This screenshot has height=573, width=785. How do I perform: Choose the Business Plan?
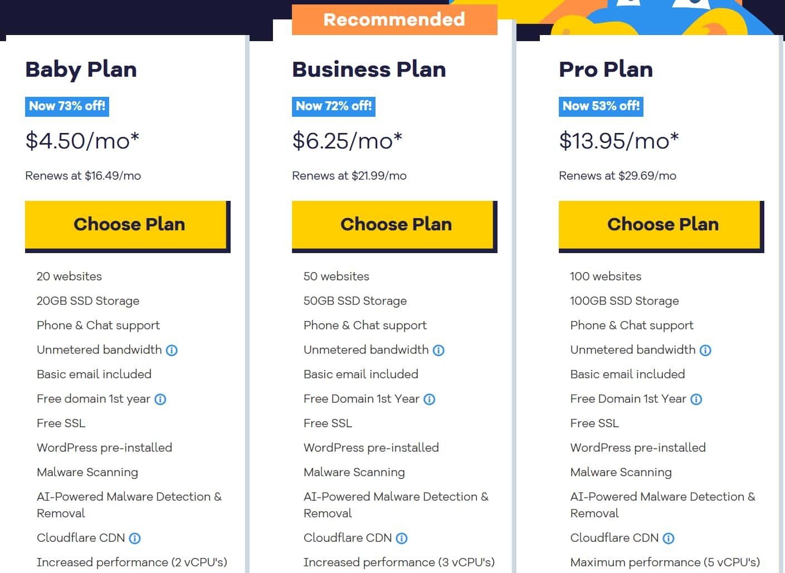point(394,226)
